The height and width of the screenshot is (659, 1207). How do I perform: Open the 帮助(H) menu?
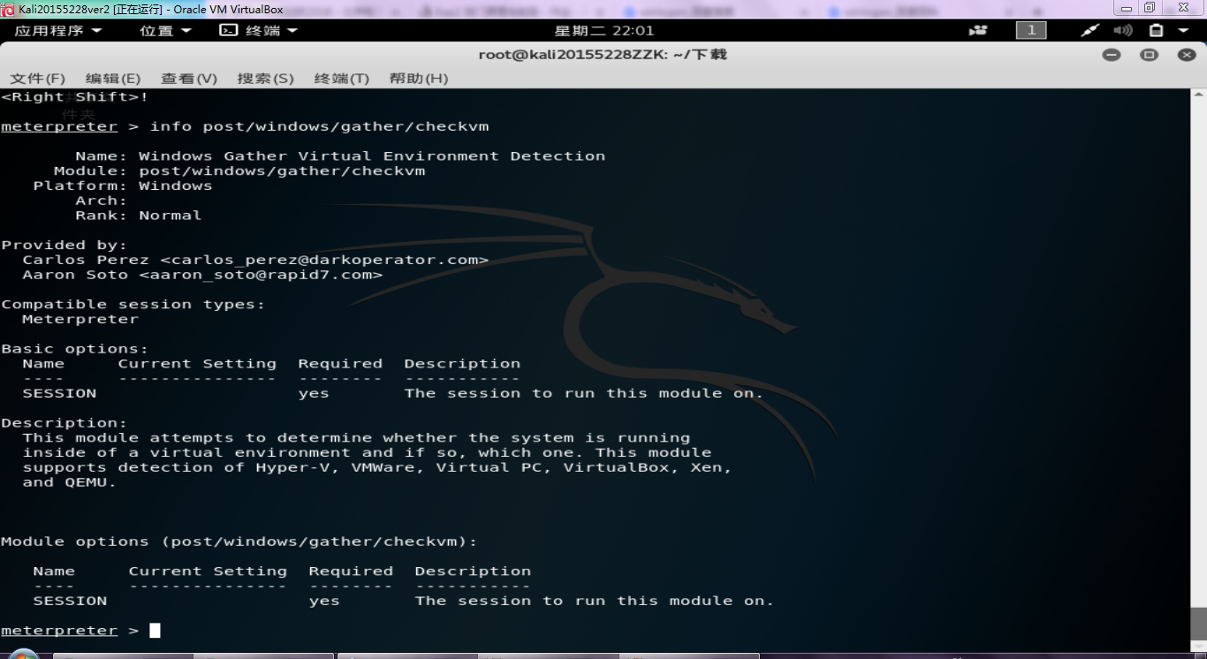pos(419,78)
